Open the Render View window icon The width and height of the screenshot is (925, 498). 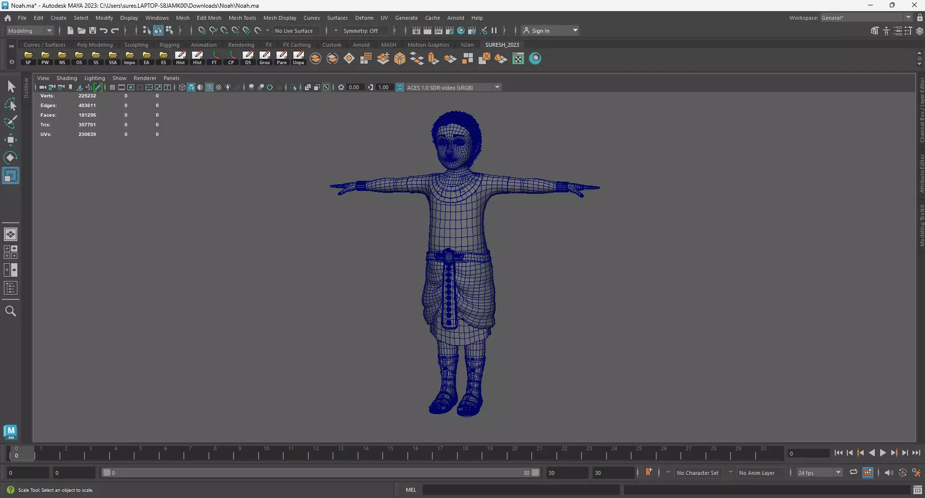pyautogui.click(x=416, y=30)
